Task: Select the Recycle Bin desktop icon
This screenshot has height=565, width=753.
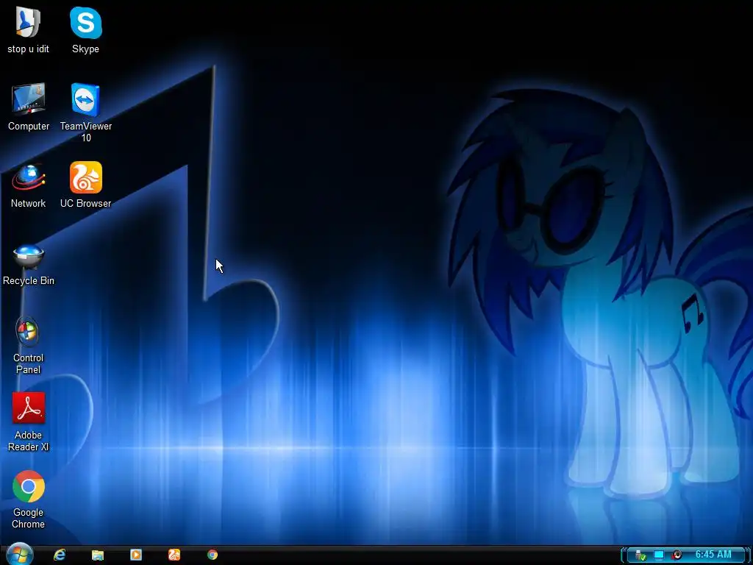Action: click(x=29, y=265)
